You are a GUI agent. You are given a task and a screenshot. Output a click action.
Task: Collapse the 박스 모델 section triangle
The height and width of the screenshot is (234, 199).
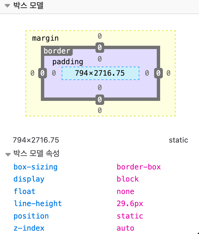click(7, 6)
